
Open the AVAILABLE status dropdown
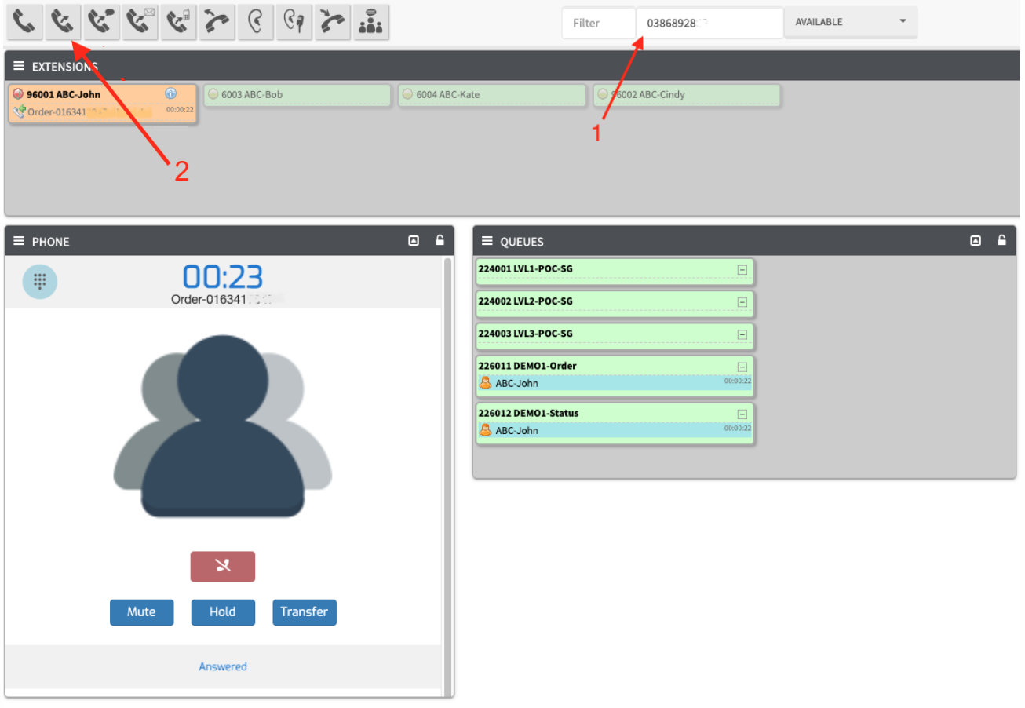click(850, 22)
